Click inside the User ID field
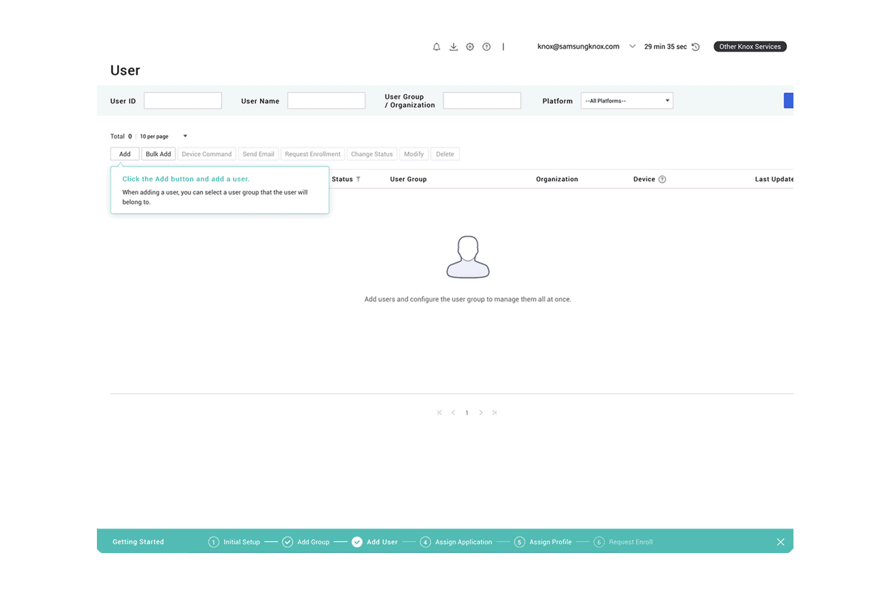The image size is (891, 594). pos(182,100)
